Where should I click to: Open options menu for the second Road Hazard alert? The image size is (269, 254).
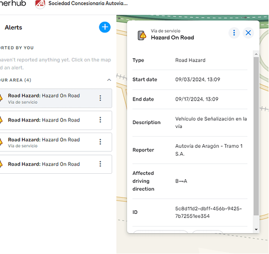[x=100, y=120]
